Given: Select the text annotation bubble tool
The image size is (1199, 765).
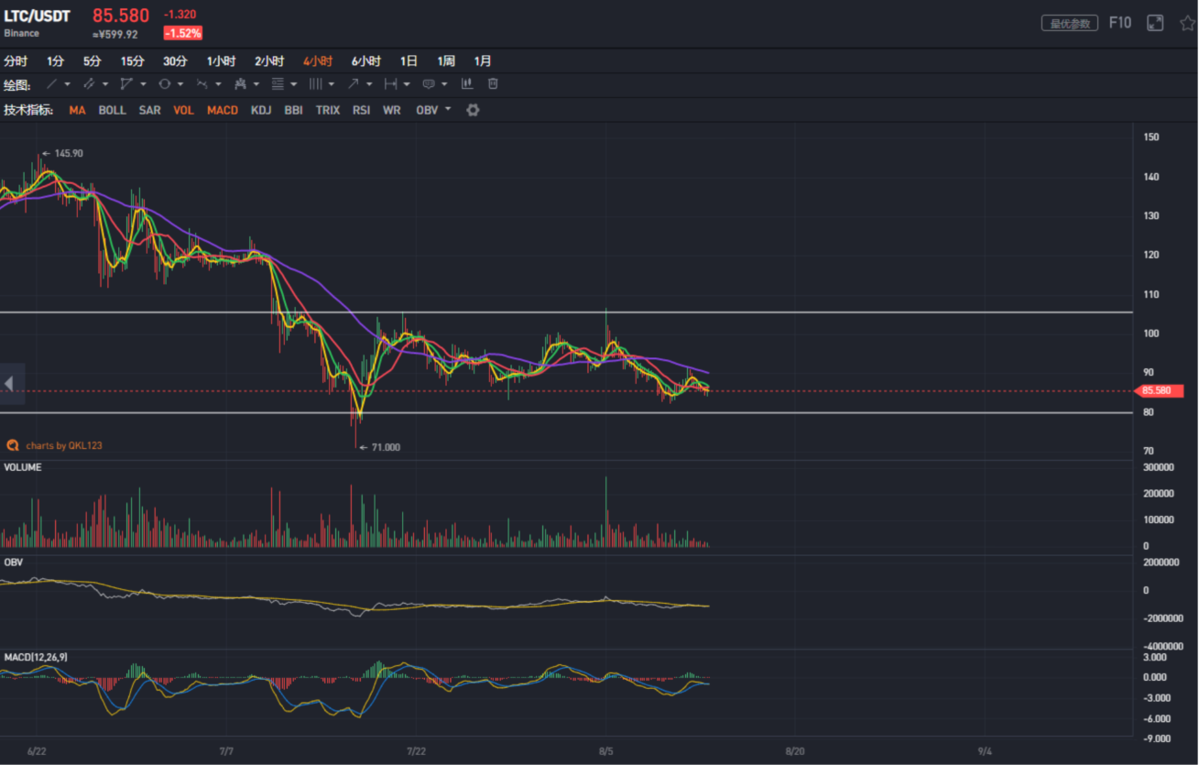Looking at the screenshot, I should click(x=428, y=84).
